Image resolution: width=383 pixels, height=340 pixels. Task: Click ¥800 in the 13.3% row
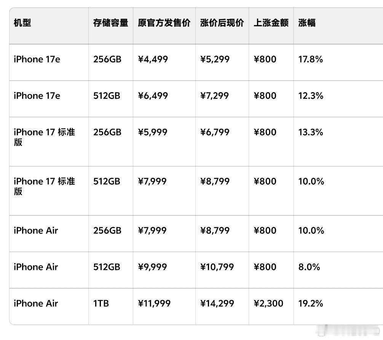pos(265,132)
